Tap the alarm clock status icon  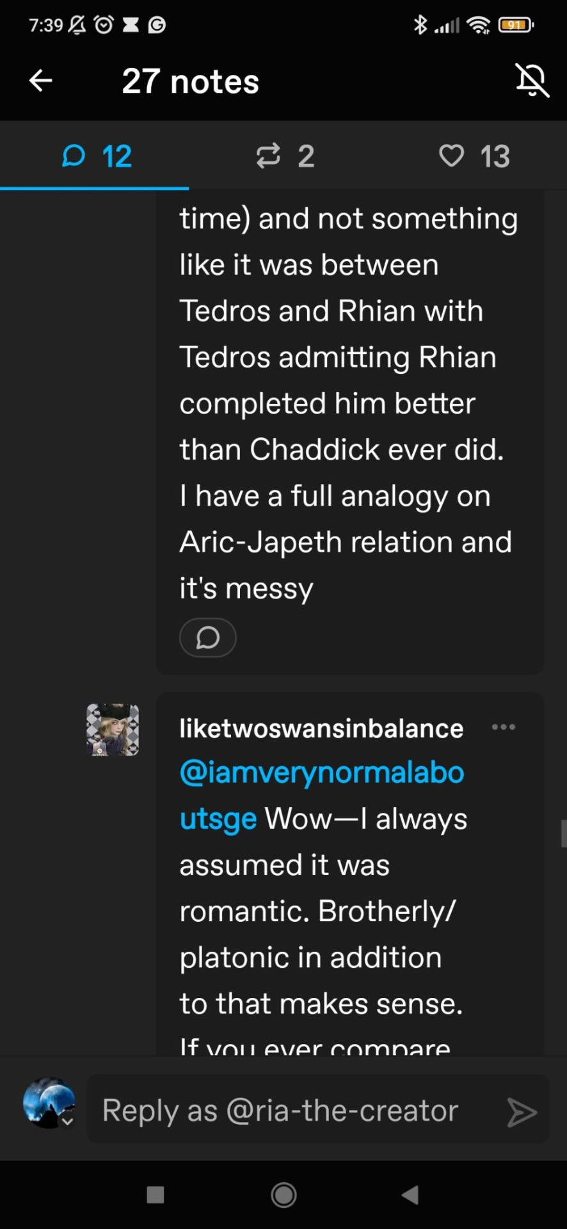point(103,25)
